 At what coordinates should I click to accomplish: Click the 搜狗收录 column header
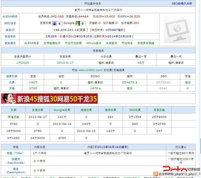tap(111, 110)
